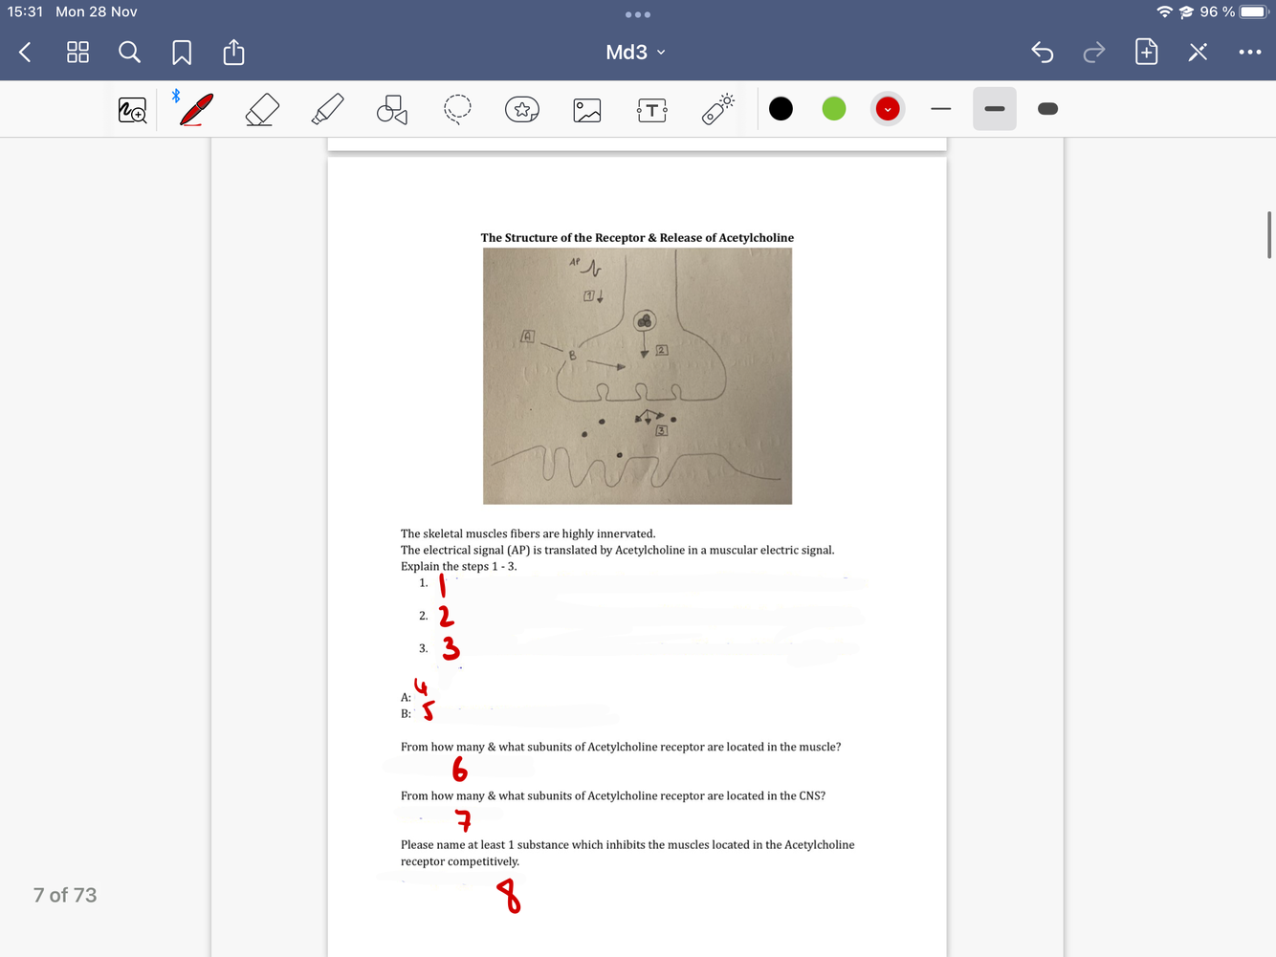Select the red Pen tool
Image resolution: width=1276 pixels, height=957 pixels.
coord(196,109)
